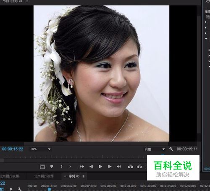Open program monitor settings wrench

(171, 149)
